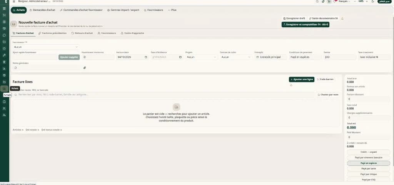Switch to the Fournisseurs sub-tab
394x185 pixels.
[x=107, y=33]
